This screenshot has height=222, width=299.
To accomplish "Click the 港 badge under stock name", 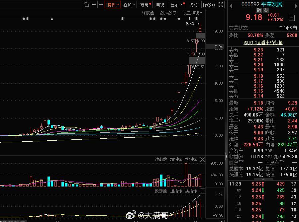I will (266, 10).
